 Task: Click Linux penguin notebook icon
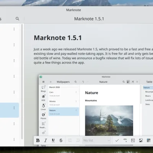(43, 106)
